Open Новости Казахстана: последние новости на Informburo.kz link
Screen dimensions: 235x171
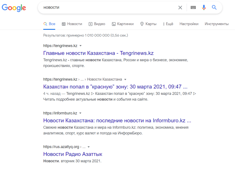pyautogui.click(x=117, y=121)
